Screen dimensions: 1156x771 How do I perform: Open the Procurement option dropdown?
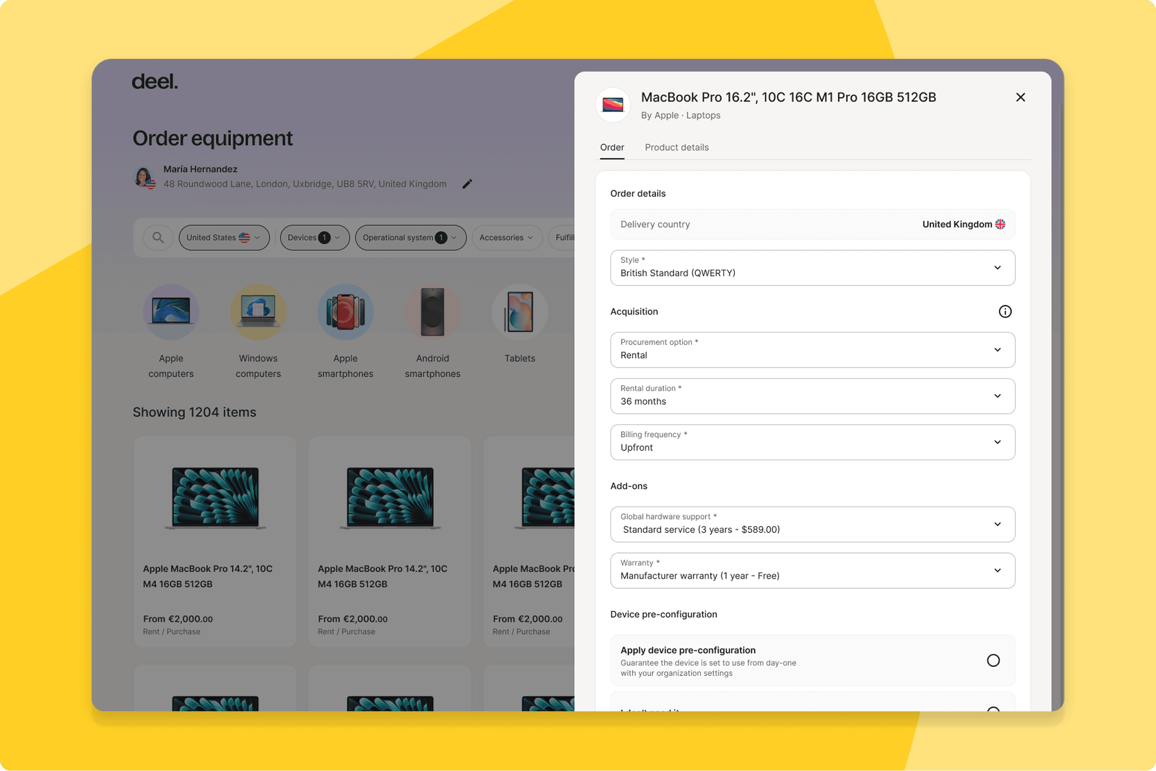tap(812, 350)
